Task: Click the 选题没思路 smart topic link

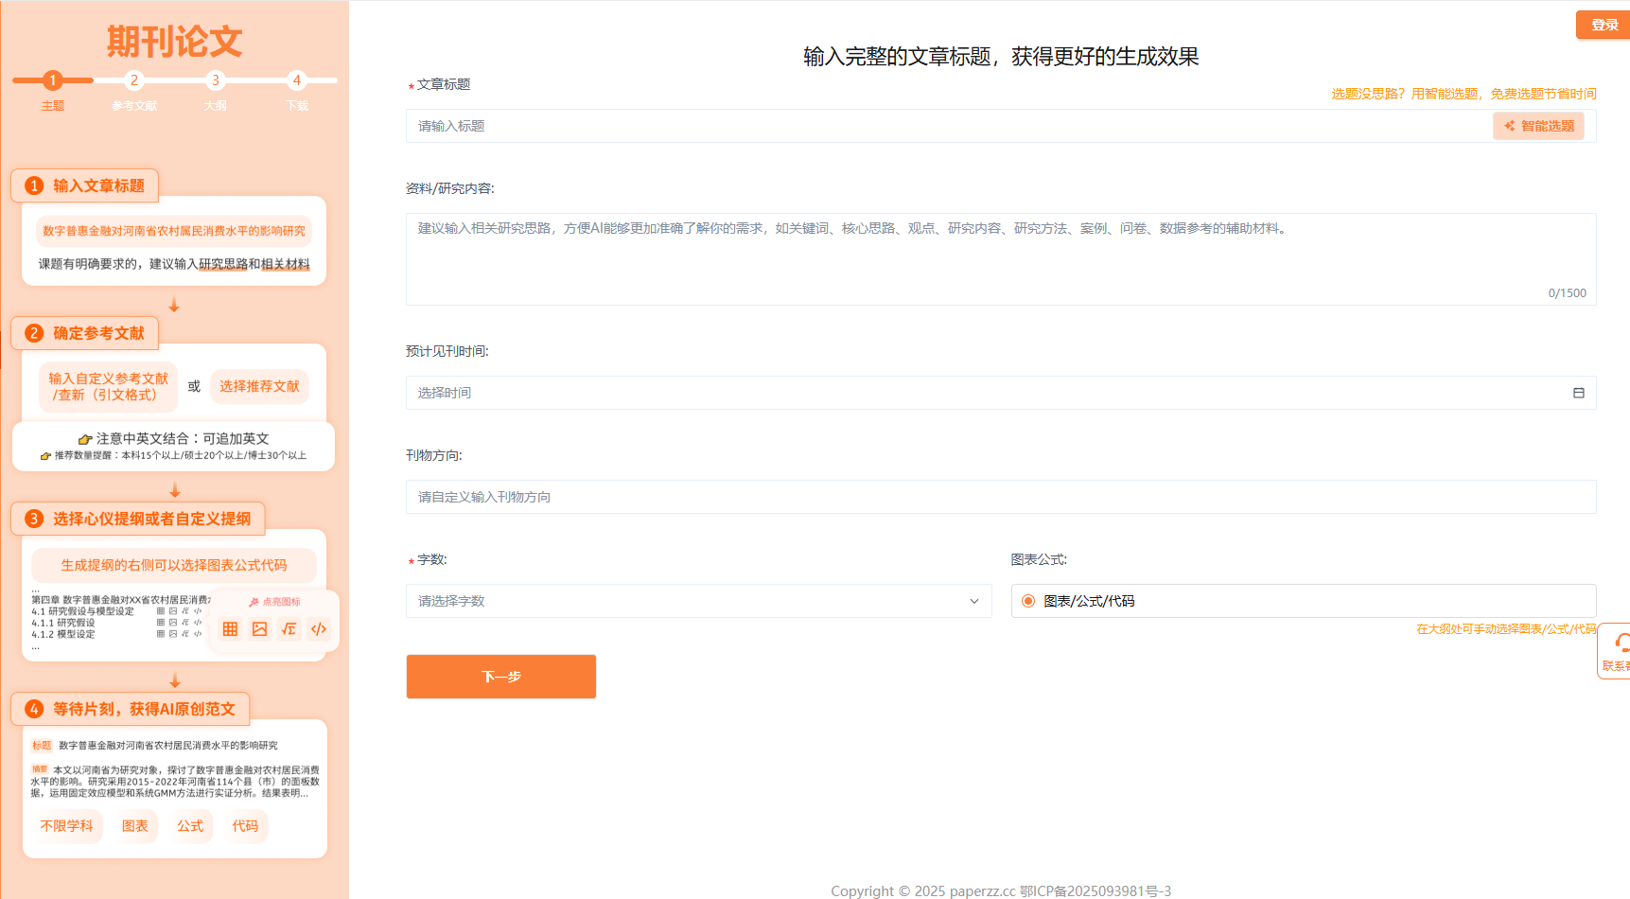Action: tap(1463, 94)
